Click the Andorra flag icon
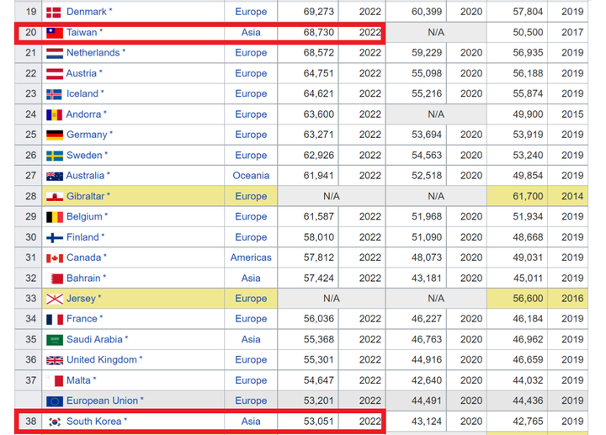This screenshot has width=606, height=435. (54, 114)
